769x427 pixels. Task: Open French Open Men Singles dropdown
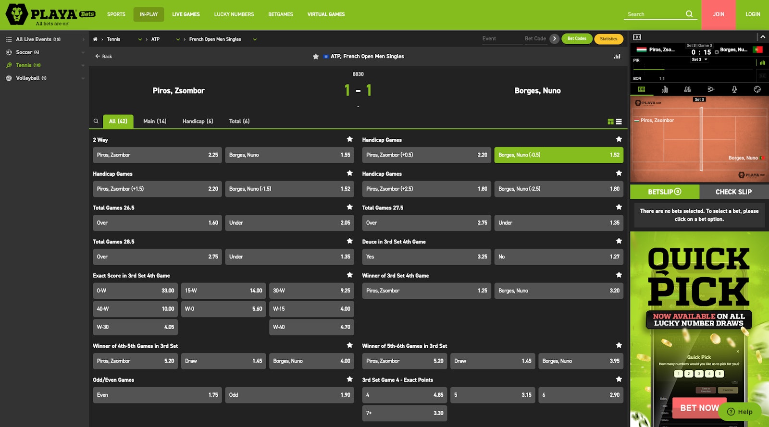255,39
